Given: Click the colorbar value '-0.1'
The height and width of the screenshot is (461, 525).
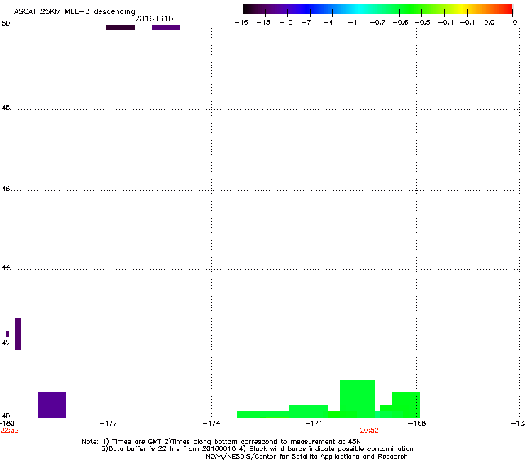Looking at the screenshot, I should pyautogui.click(x=468, y=23).
